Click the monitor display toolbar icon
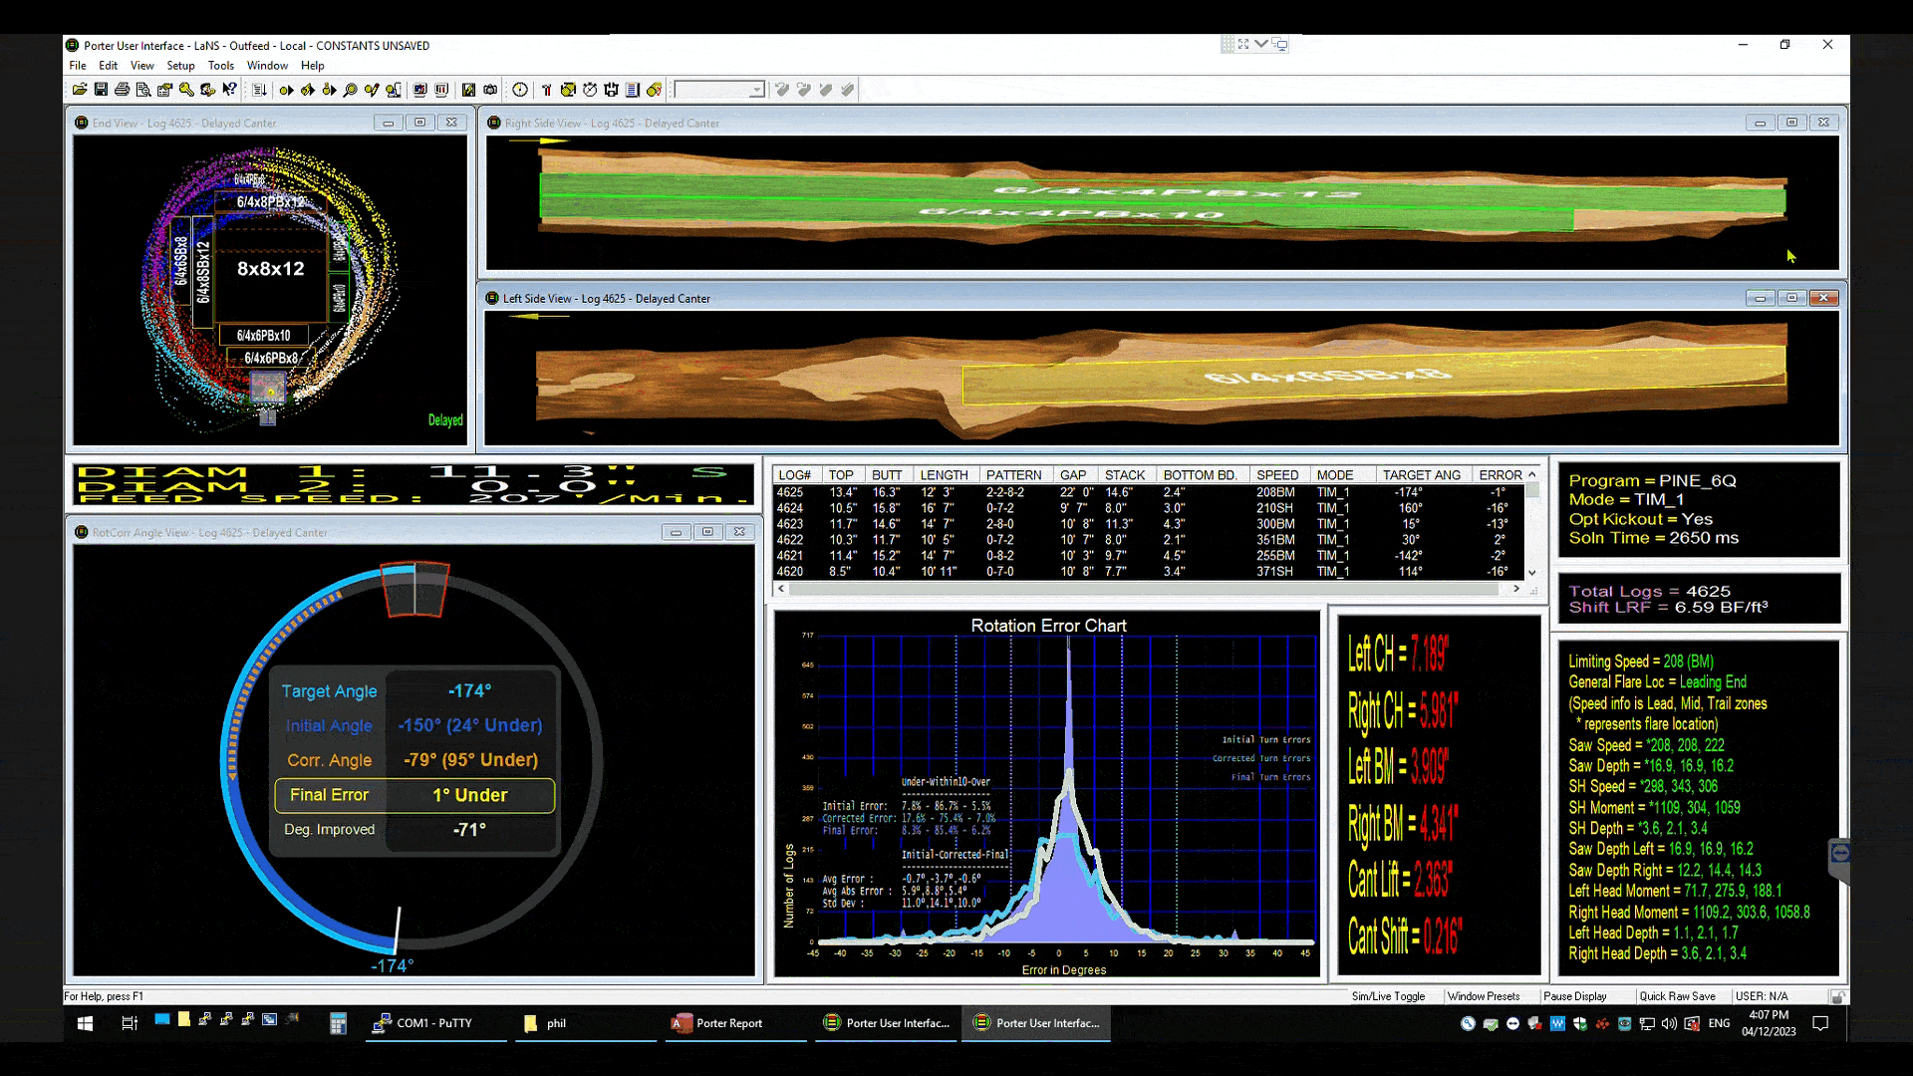Image resolution: width=1913 pixels, height=1076 pixels. click(420, 90)
